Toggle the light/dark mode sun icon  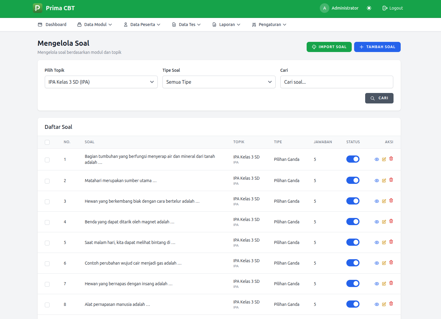[x=369, y=8]
